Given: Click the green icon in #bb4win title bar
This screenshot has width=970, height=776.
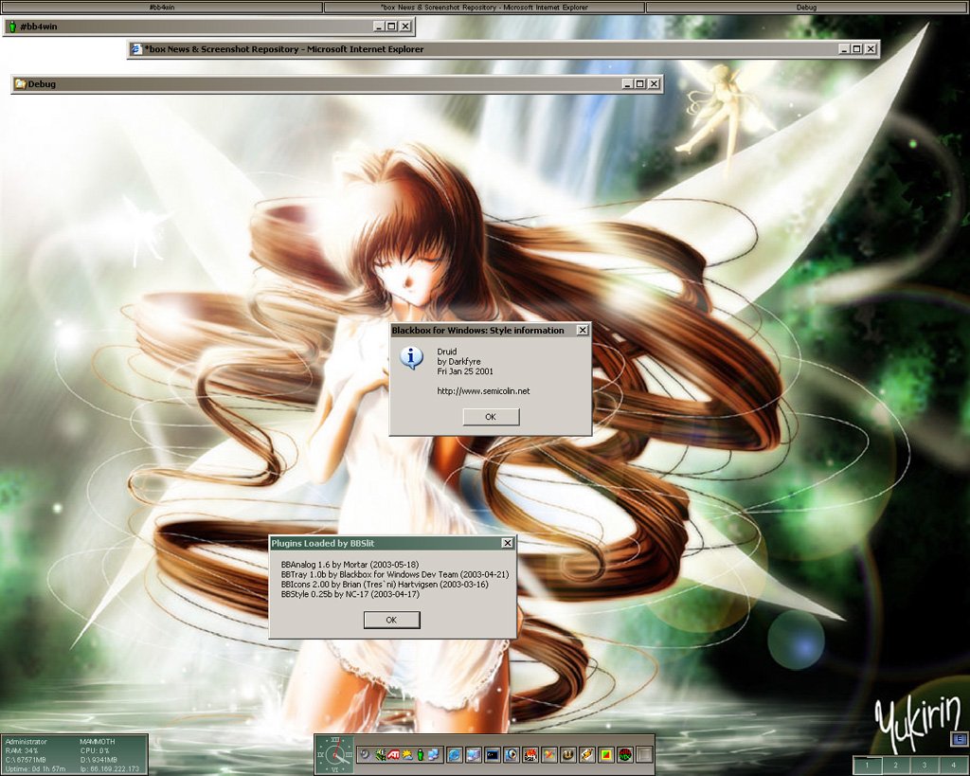Looking at the screenshot, I should pyautogui.click(x=12, y=27).
